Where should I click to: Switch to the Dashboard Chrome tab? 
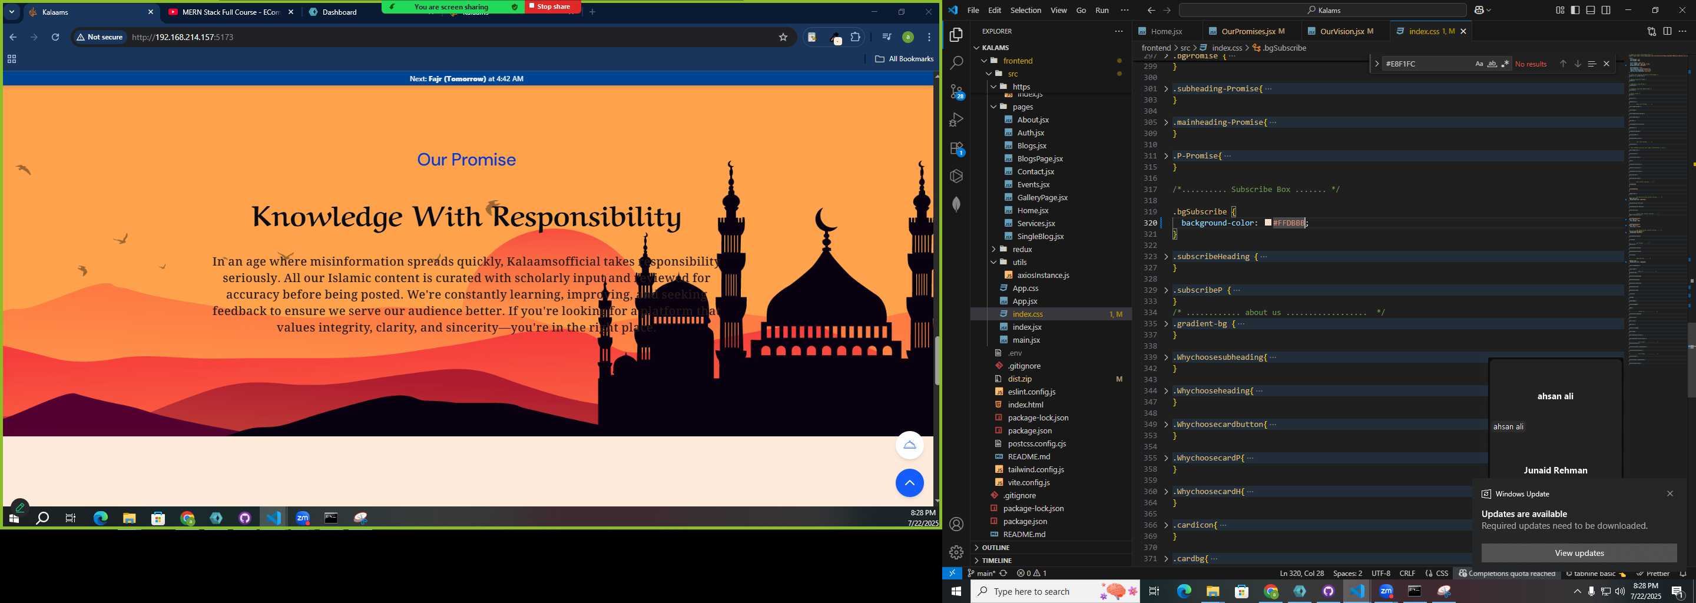click(340, 12)
